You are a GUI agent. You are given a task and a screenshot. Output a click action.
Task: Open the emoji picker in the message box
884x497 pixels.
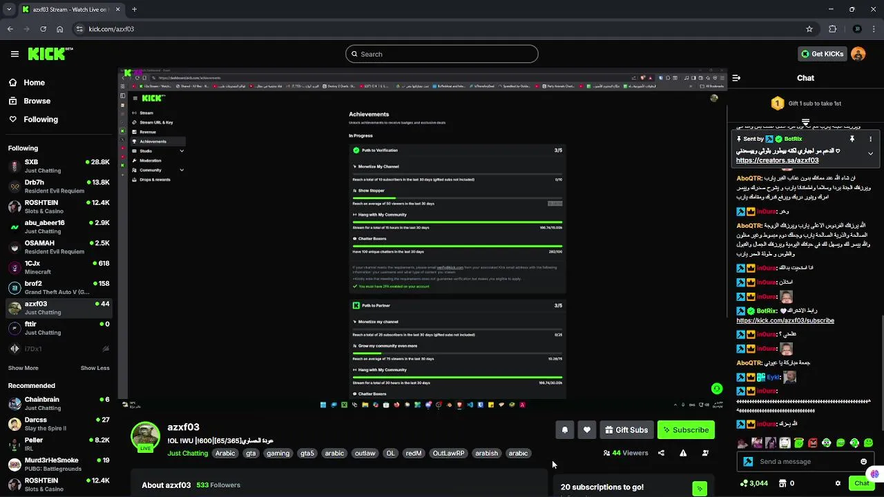click(863, 462)
